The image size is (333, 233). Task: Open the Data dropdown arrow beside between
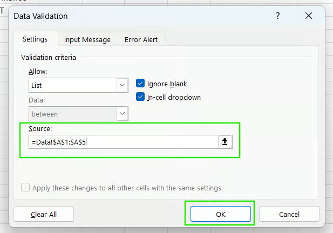pyautogui.click(x=122, y=114)
